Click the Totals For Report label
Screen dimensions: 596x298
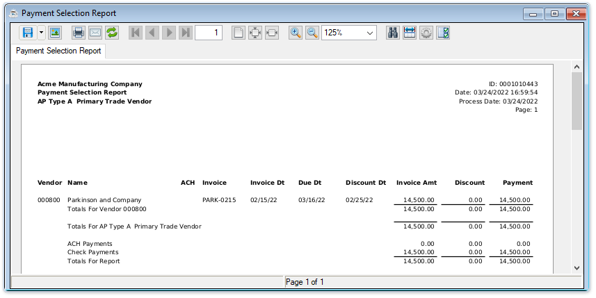(93, 261)
